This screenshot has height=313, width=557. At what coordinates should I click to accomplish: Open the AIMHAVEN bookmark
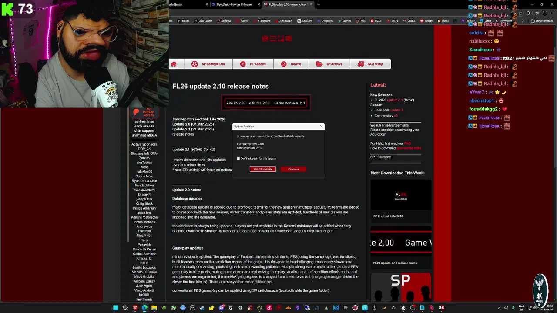(284, 21)
